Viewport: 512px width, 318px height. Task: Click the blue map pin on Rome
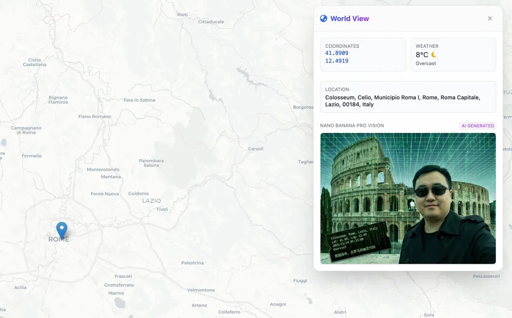click(x=62, y=230)
